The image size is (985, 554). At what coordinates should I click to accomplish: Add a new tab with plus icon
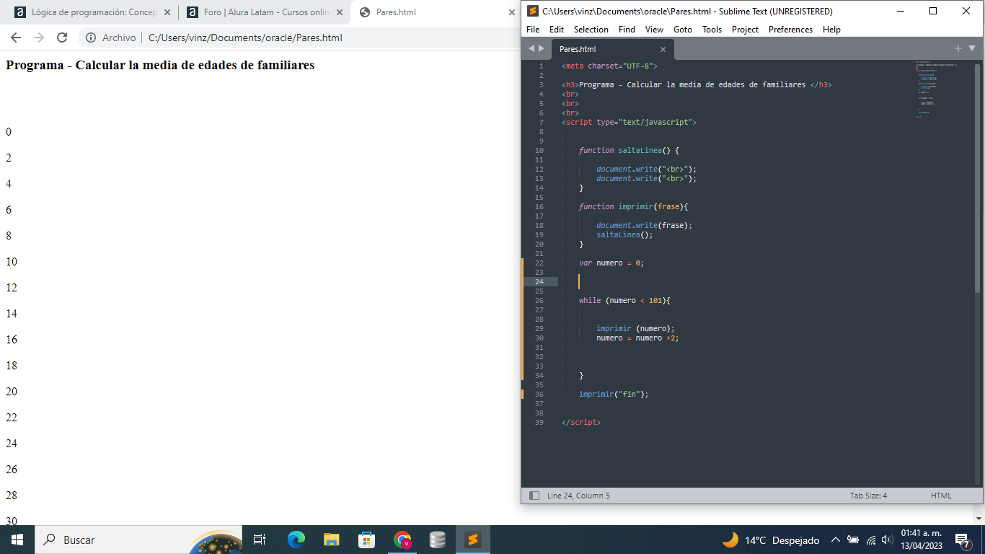click(x=958, y=48)
